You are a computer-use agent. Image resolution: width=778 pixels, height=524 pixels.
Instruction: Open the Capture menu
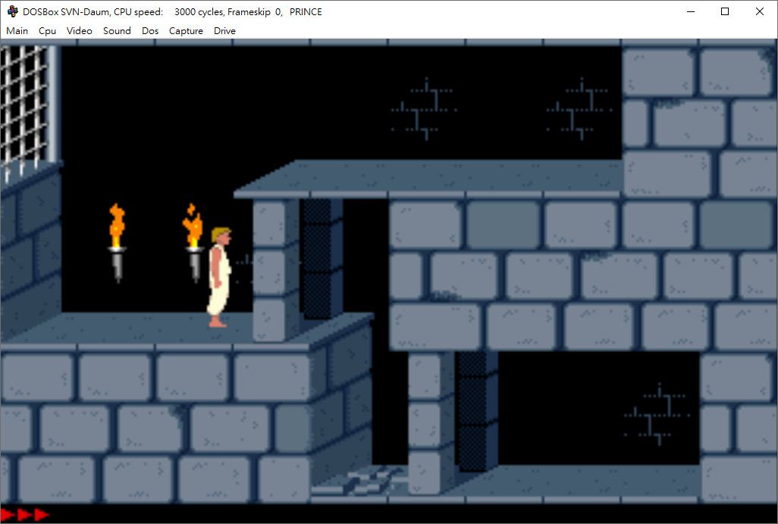tap(186, 31)
